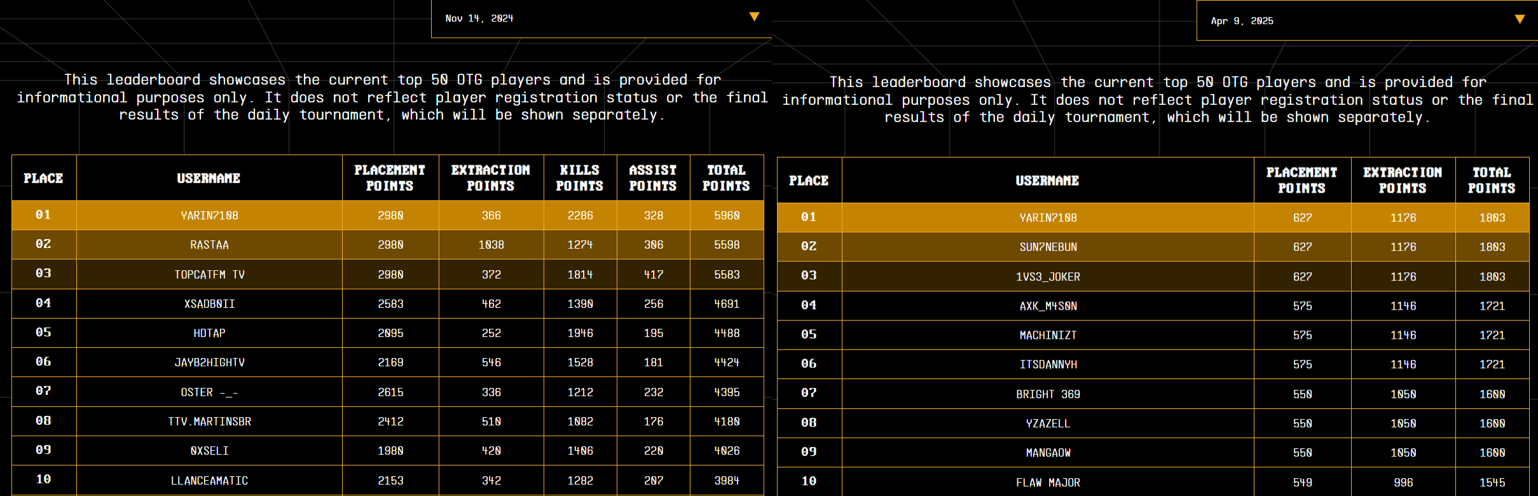1538x496 pixels.
Task: Click Kills Points column header
Action: pyautogui.click(x=580, y=178)
